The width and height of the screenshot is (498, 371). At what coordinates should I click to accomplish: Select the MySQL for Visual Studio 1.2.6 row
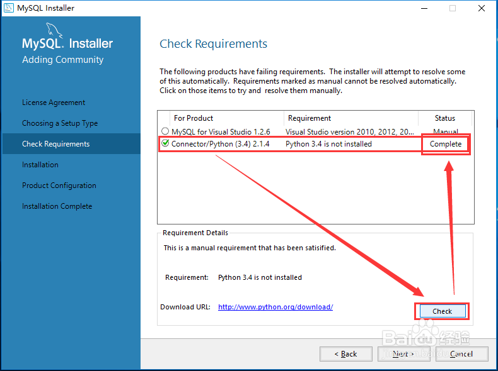(316, 131)
